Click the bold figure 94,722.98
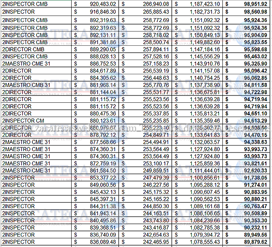 (256, 92)
